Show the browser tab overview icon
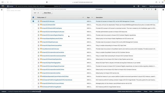165x93 pixels. [163, 2]
